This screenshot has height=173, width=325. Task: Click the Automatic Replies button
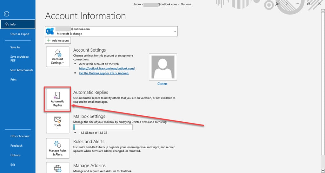[58, 100]
